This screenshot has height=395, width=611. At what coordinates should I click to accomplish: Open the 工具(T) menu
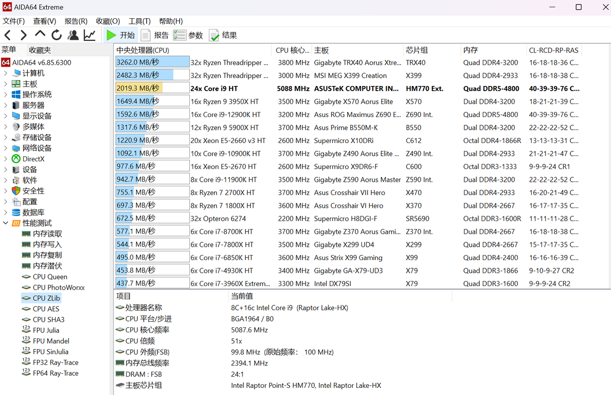[140, 21]
